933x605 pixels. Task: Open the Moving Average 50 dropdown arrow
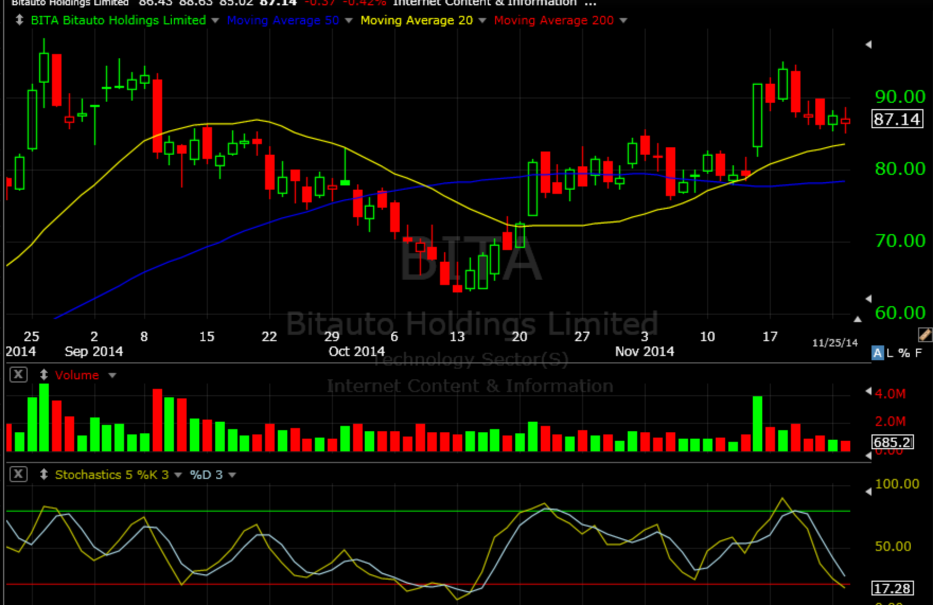coord(348,21)
